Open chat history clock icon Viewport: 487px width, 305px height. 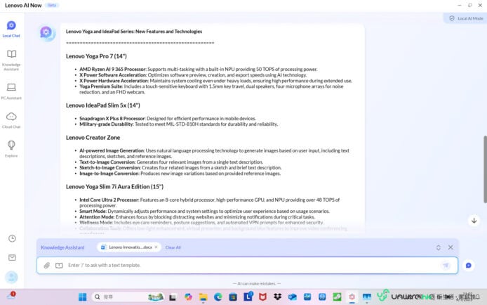pos(12,238)
